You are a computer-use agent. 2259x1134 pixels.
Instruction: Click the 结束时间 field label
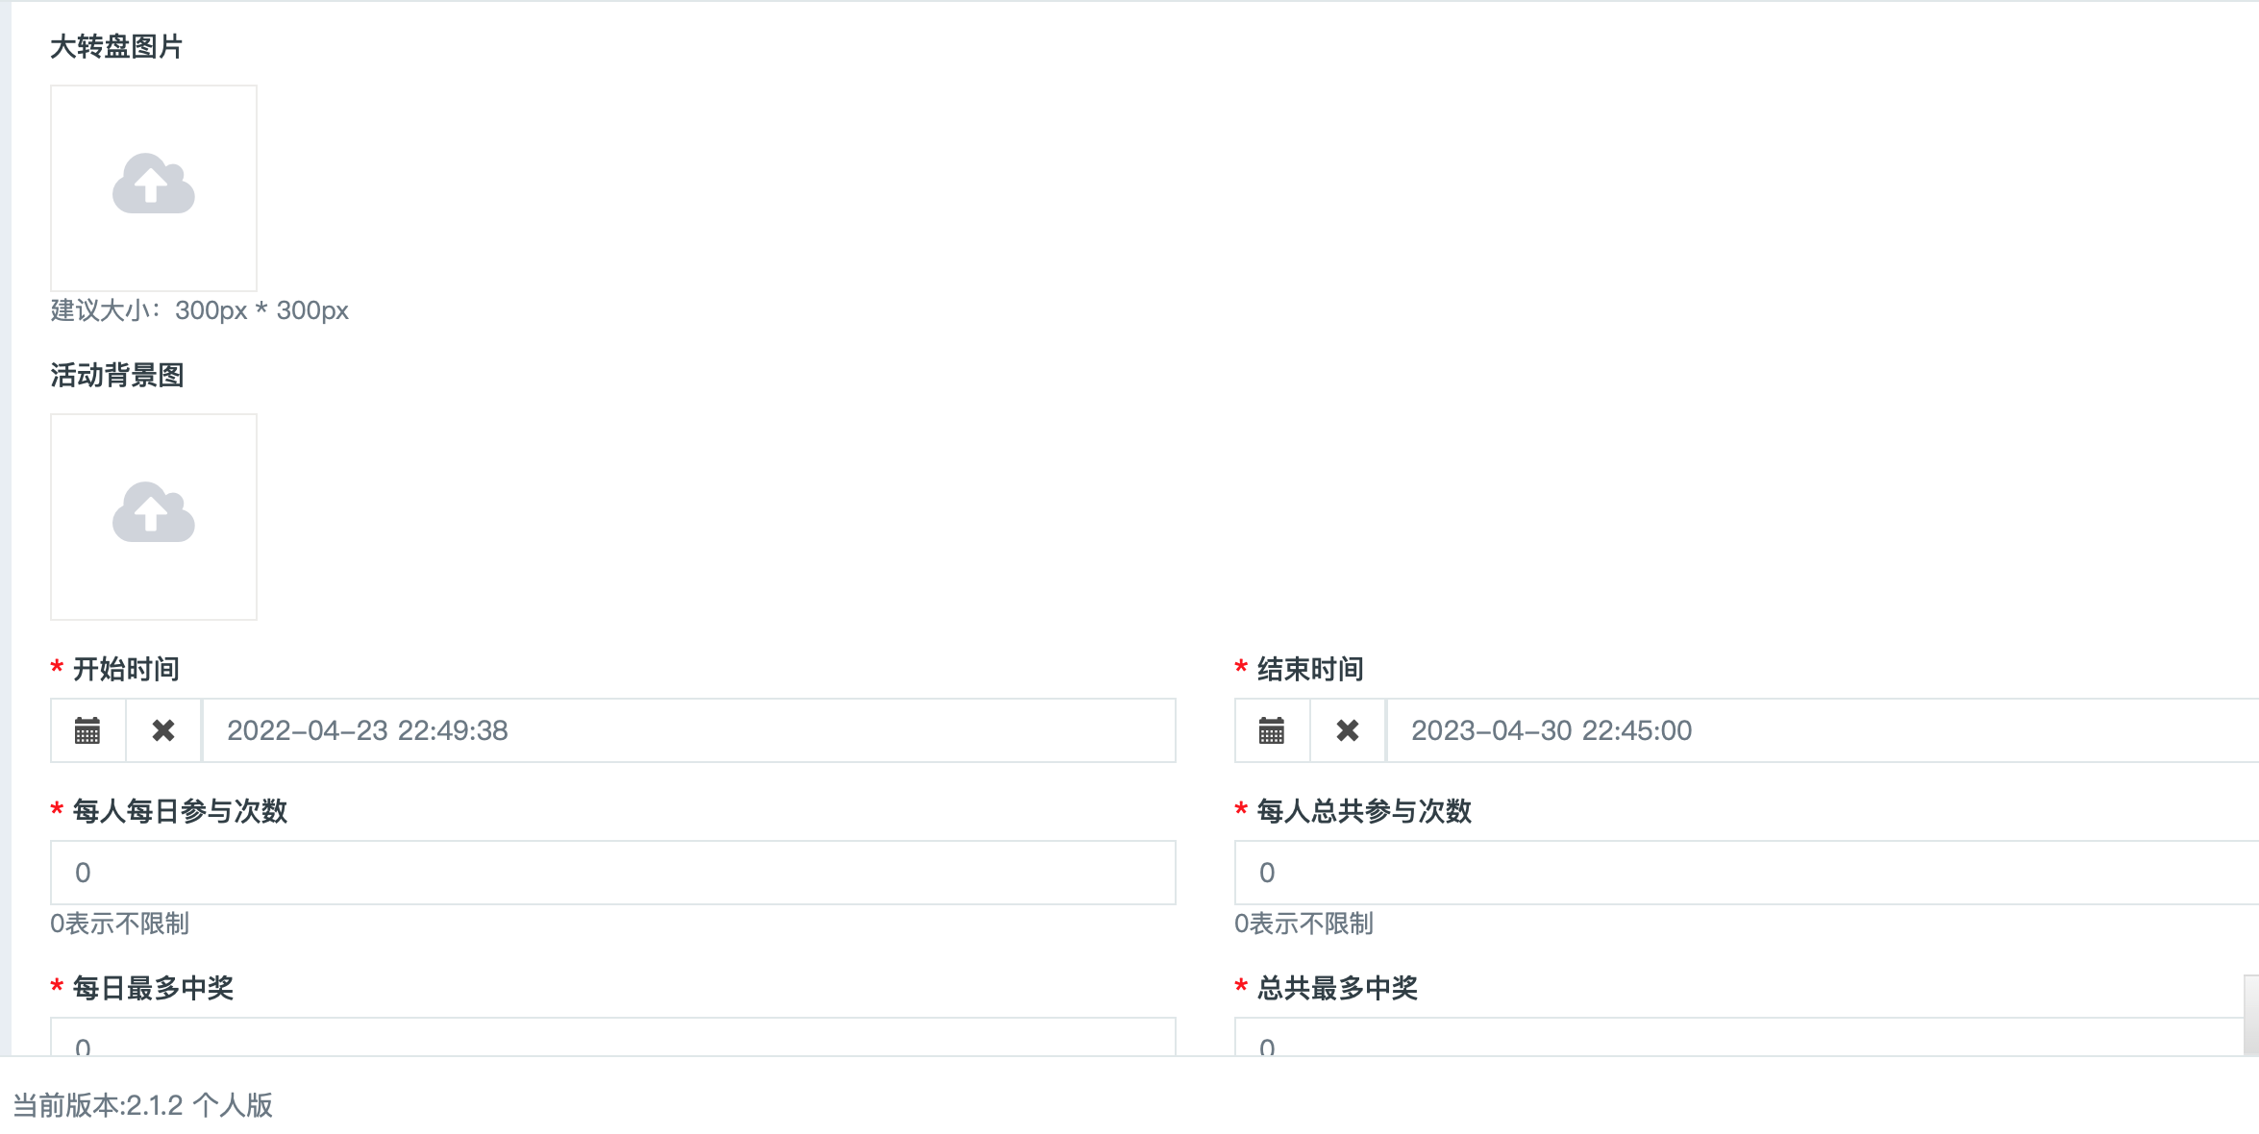coord(1310,669)
